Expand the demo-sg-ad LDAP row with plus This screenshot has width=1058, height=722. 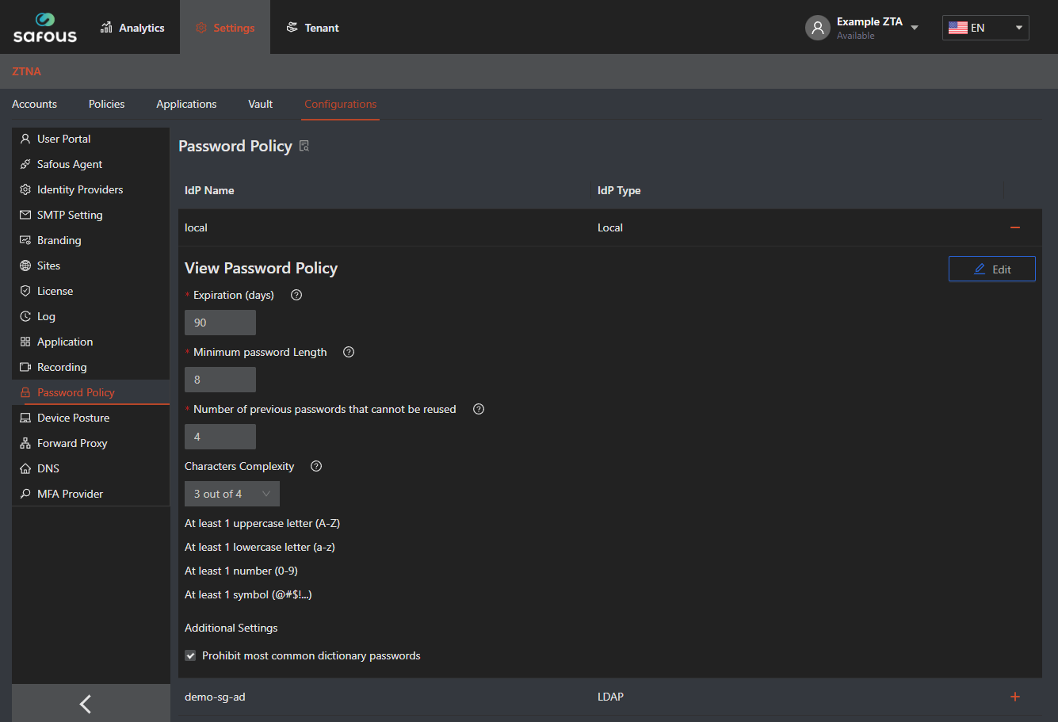1015,697
